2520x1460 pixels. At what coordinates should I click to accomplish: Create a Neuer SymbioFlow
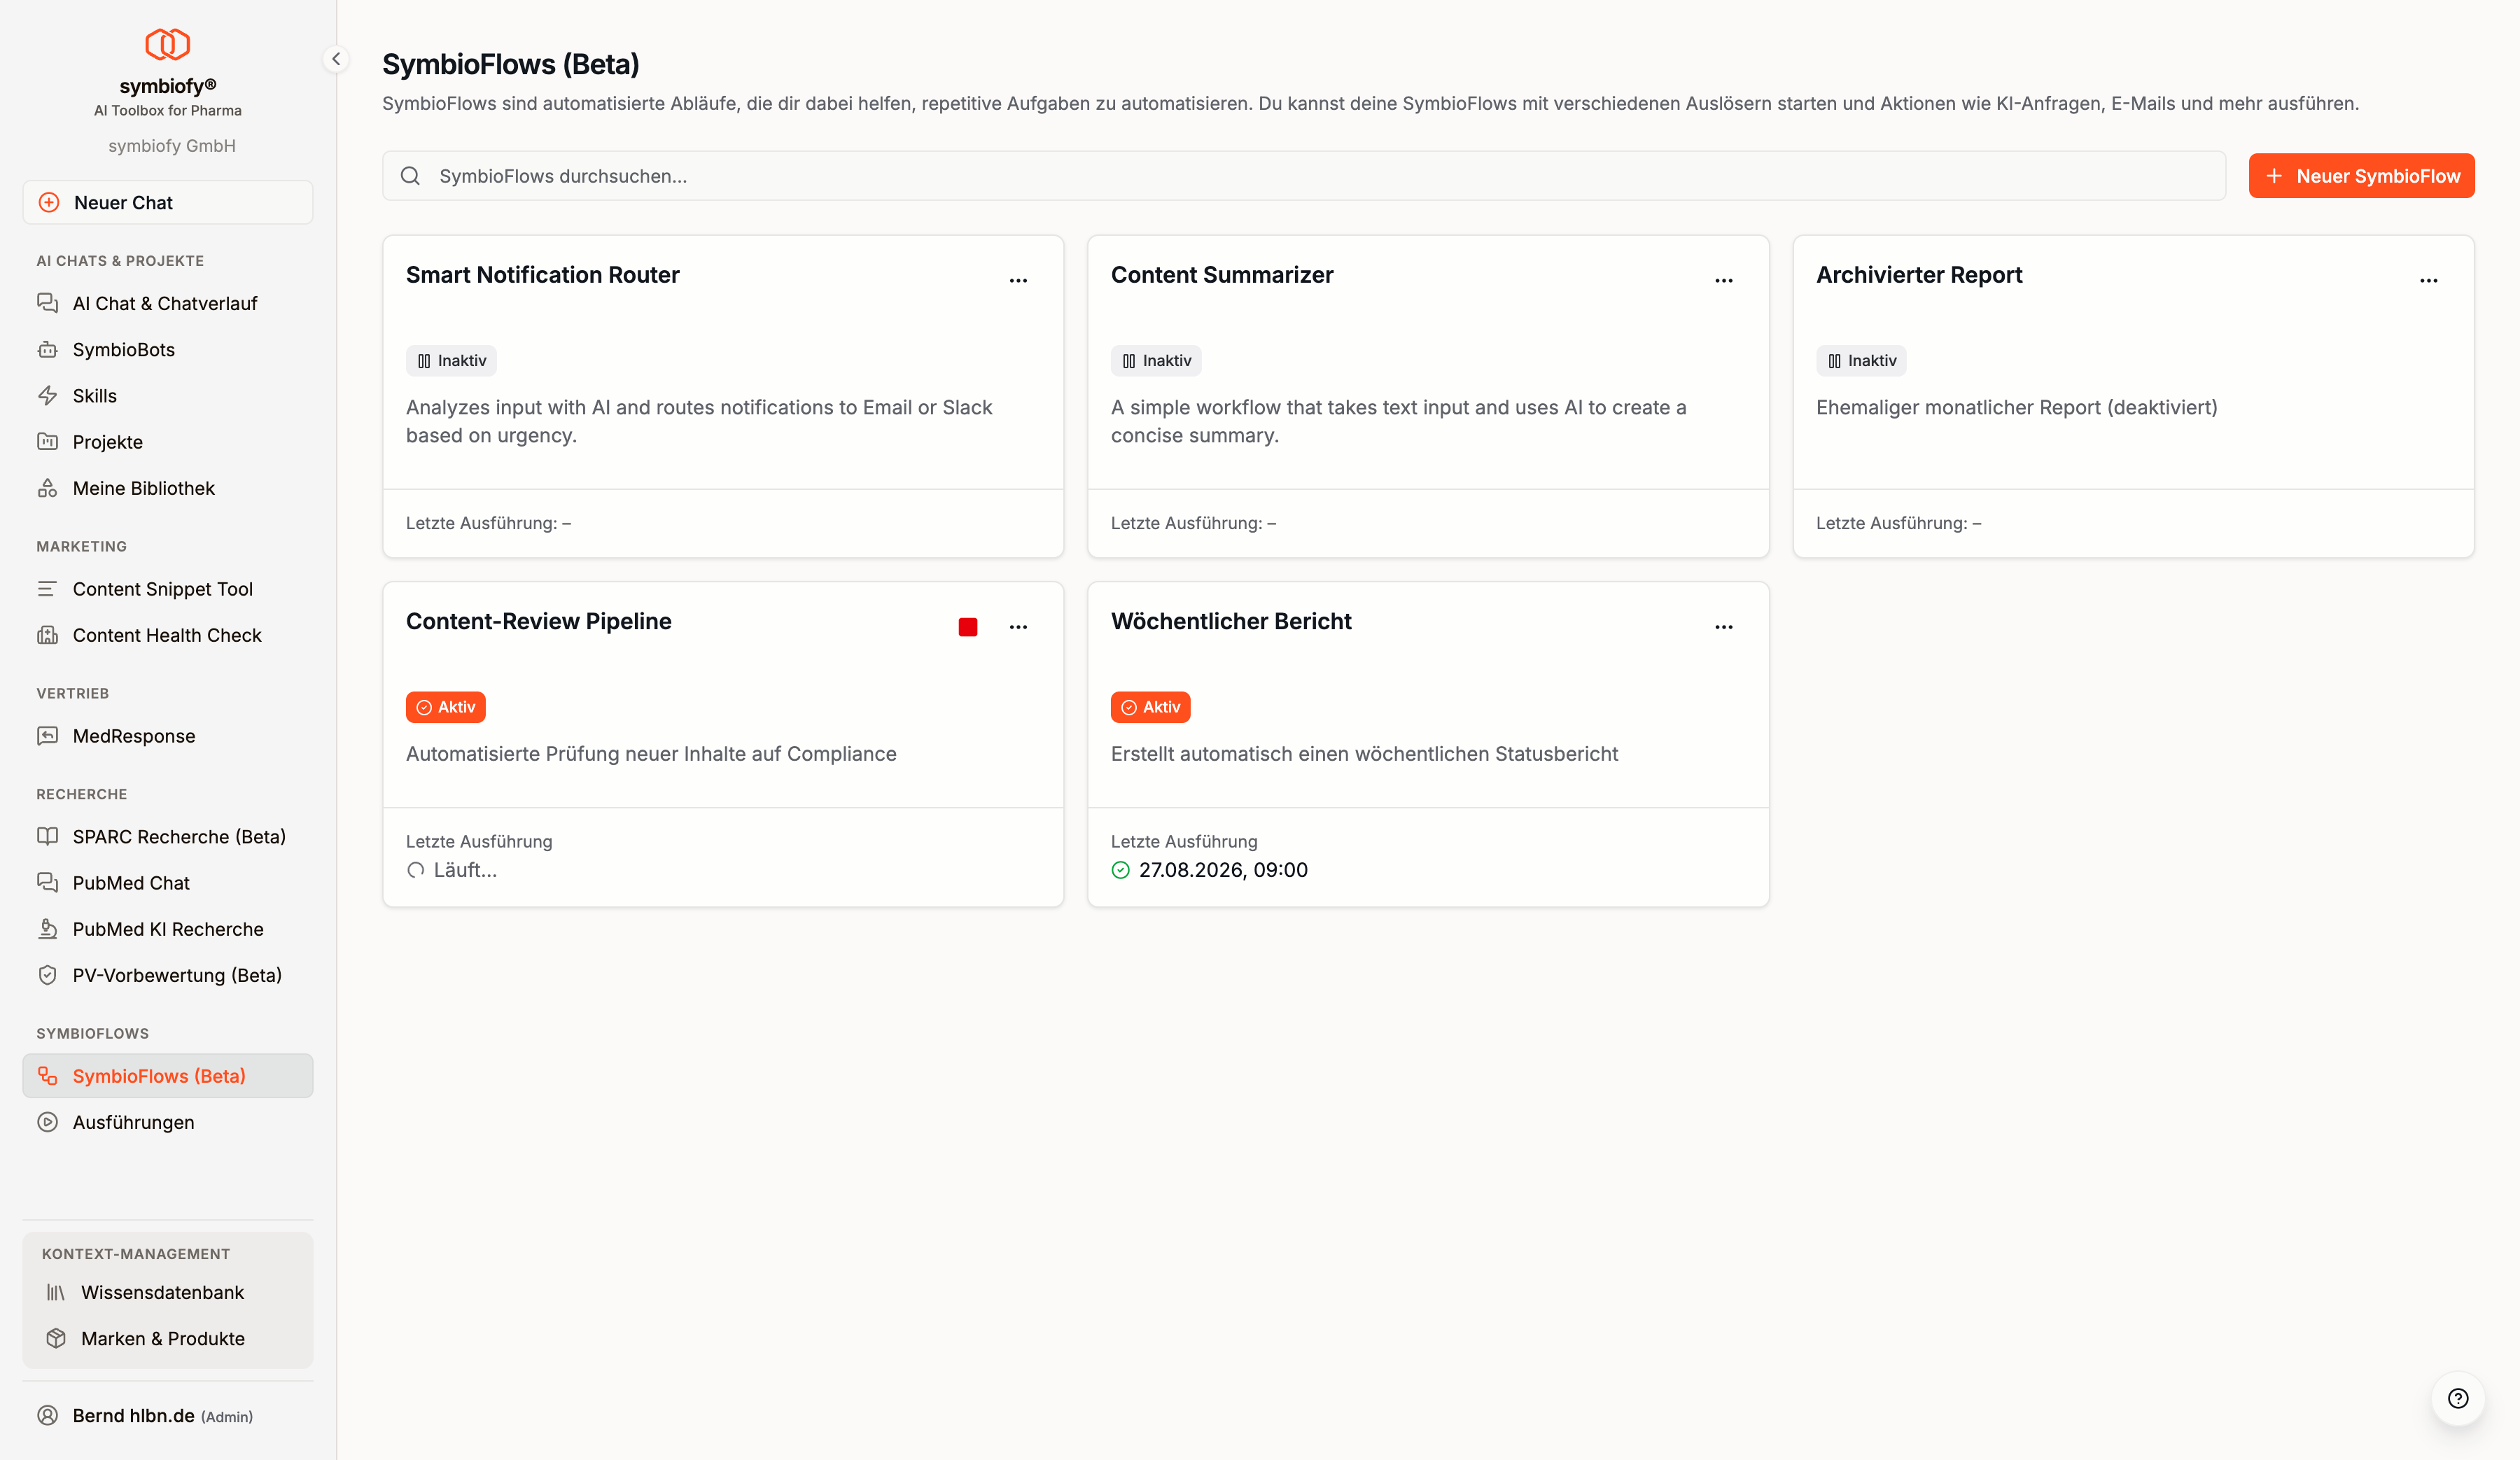[x=2361, y=176]
